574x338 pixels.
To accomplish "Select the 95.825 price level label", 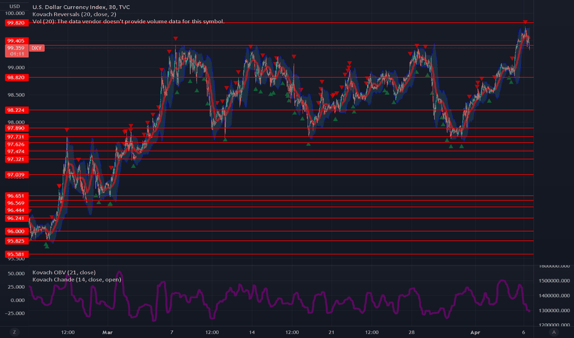I will (17, 241).
